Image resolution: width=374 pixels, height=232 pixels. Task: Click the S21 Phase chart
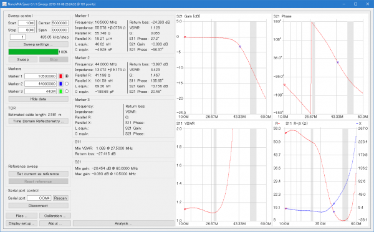coord(321,67)
